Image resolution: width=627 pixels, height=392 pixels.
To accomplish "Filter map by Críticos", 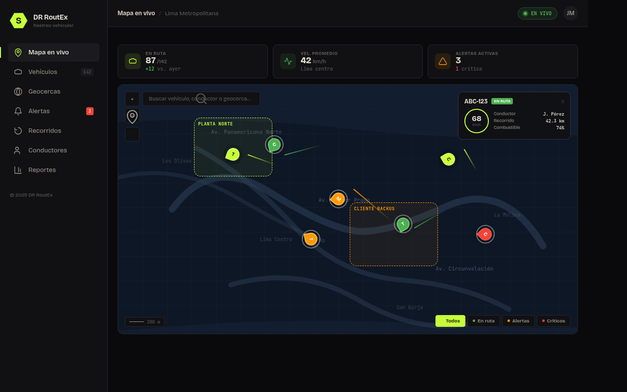I will tap(554, 321).
